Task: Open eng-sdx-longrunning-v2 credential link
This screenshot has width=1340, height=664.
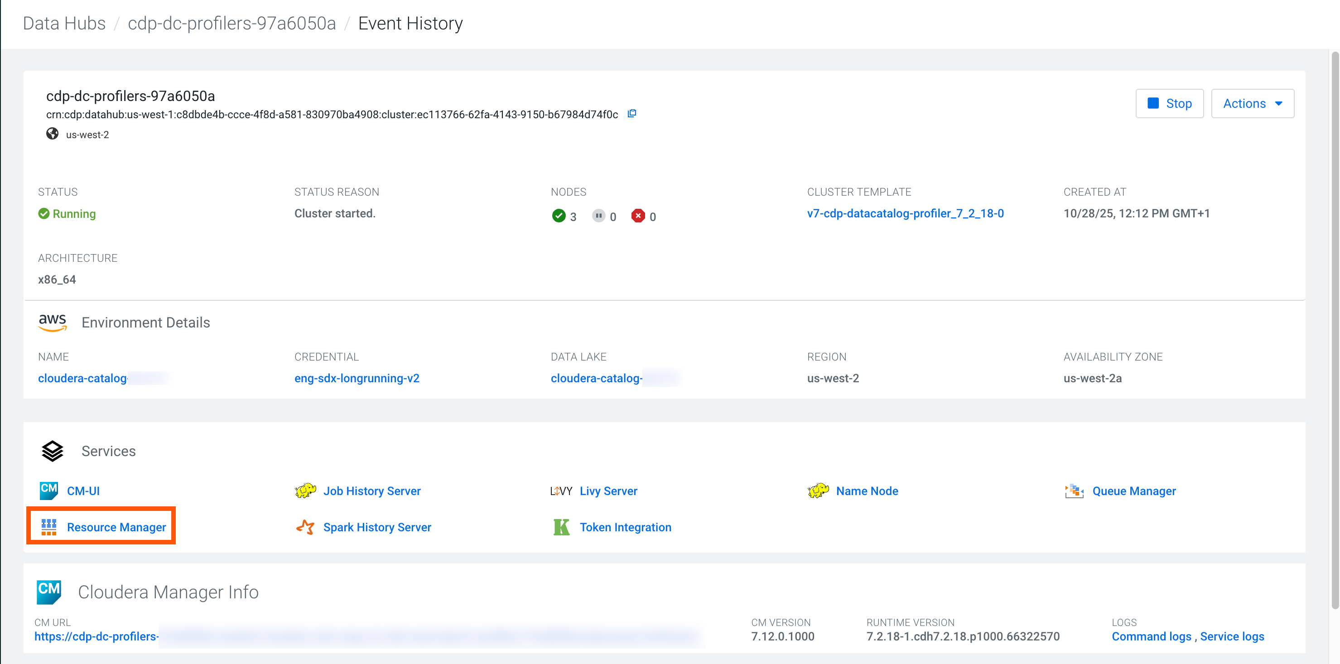Action: point(357,378)
